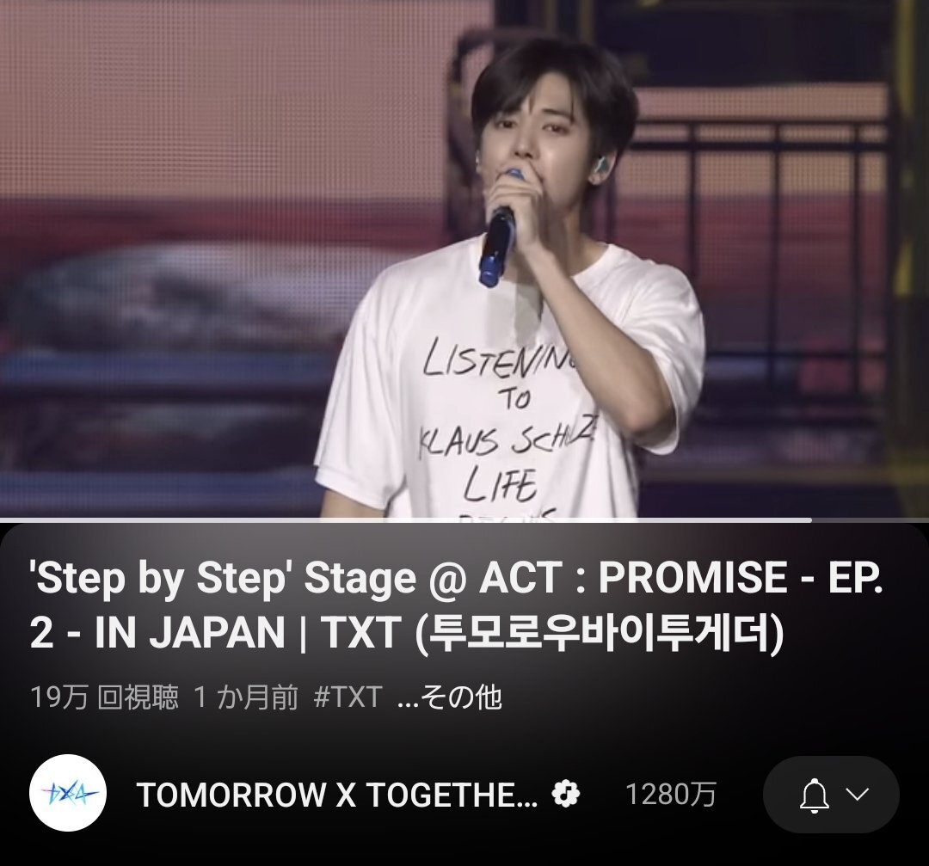The height and width of the screenshot is (866, 929).
Task: Tap the 1280万 subscriber count
Action: click(x=671, y=795)
